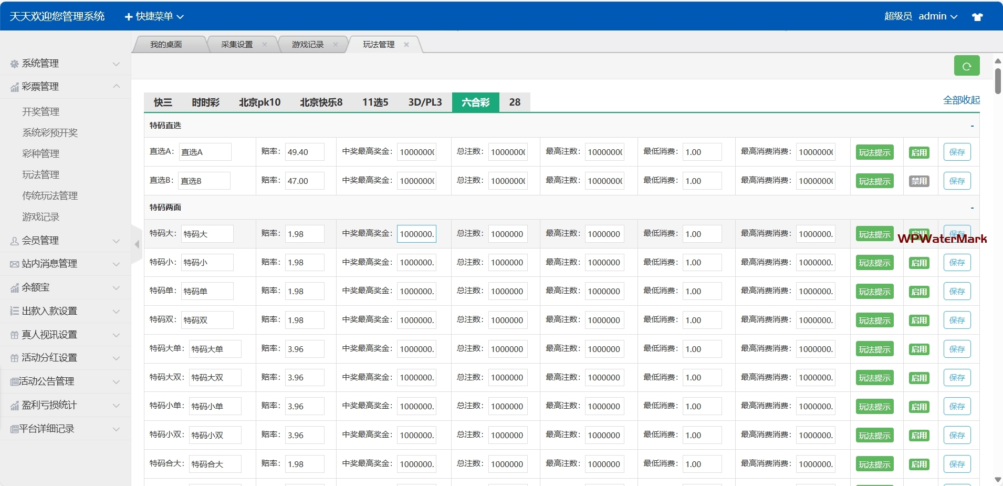Click the vertical scrollbar thumb
The height and width of the screenshot is (486, 1003).
click(x=998, y=81)
